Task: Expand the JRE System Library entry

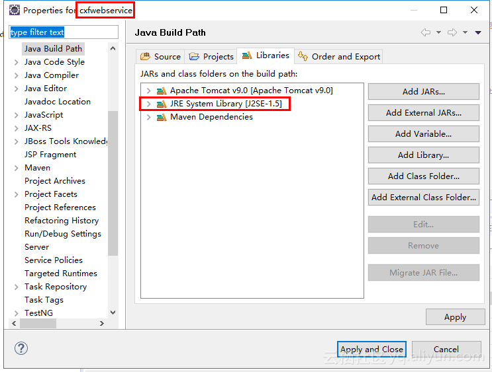Action: click(149, 104)
